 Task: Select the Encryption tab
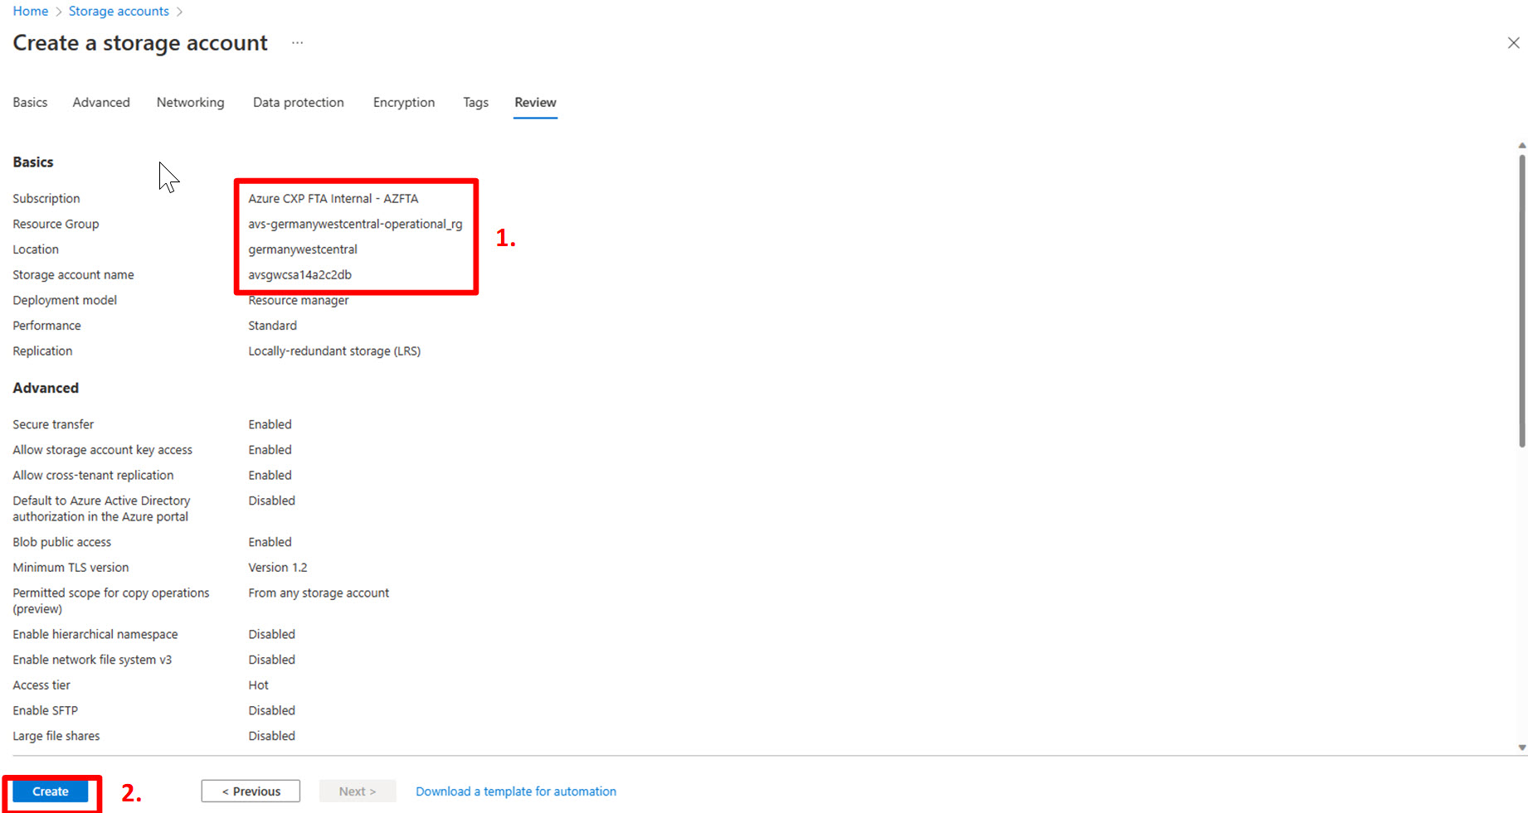point(404,102)
